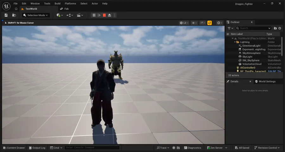Advance one frame with the frame-skip button
This screenshot has height=152, width=285.
tap(99, 15)
